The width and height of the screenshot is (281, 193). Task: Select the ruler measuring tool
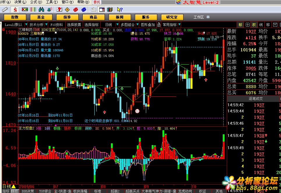(5, 10)
